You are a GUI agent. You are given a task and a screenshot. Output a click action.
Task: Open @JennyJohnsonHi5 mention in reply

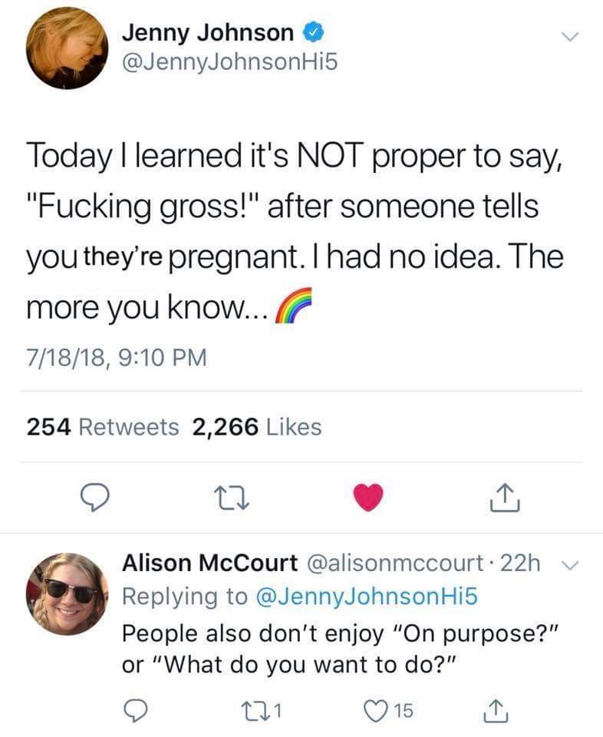click(367, 597)
